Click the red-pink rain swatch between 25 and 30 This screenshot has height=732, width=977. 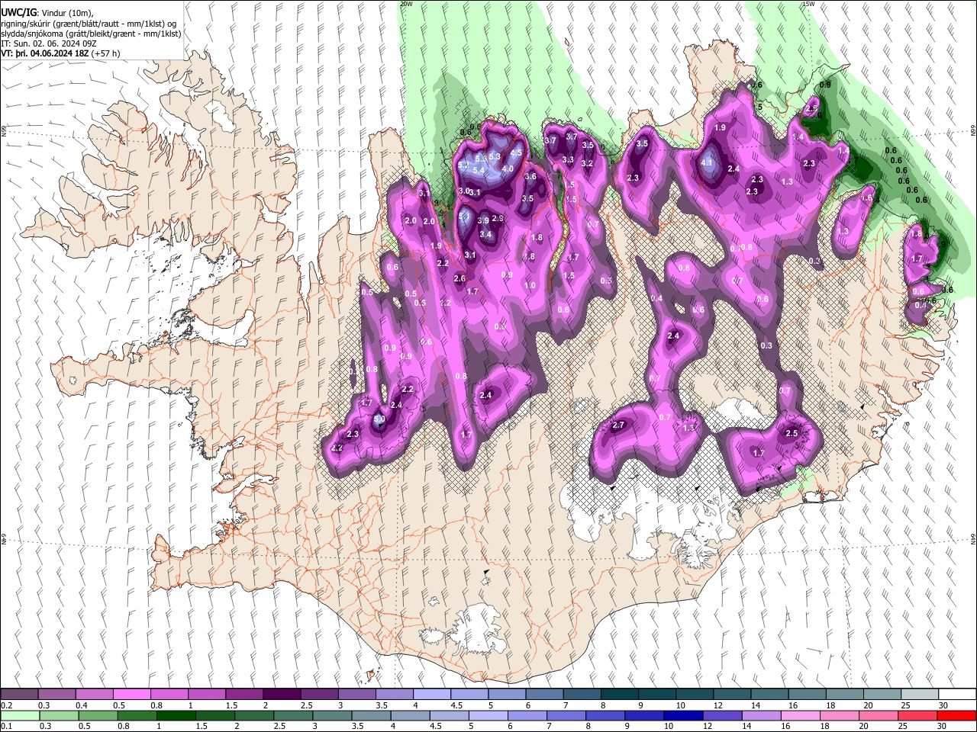(917, 715)
